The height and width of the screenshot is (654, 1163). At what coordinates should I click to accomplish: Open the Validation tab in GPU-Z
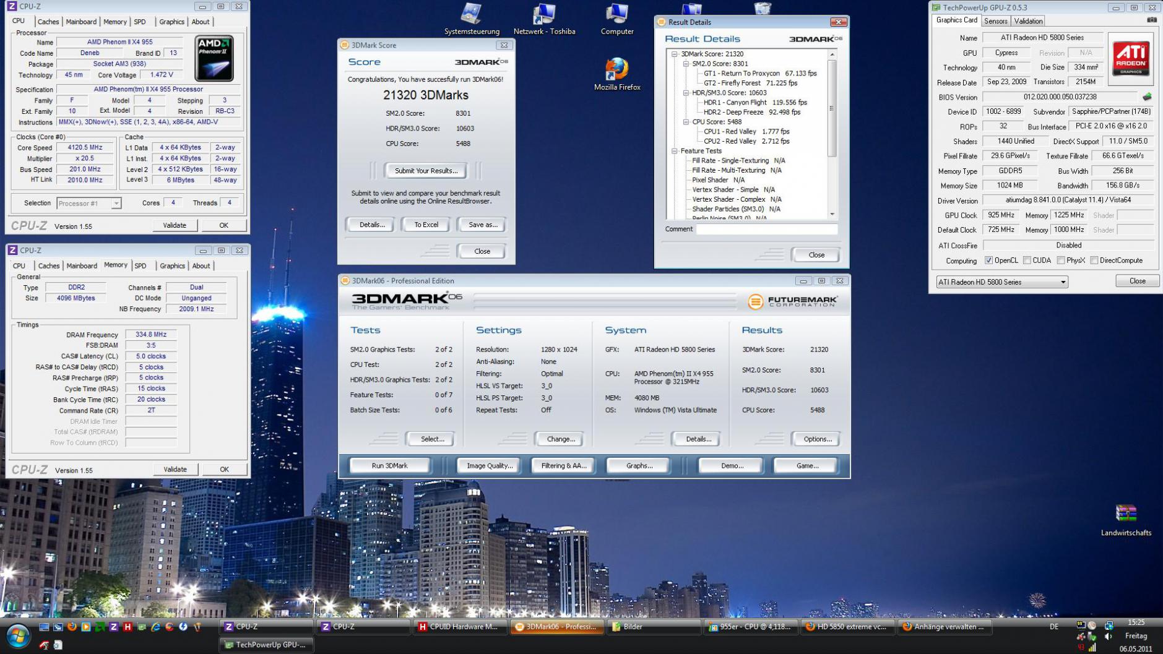coord(1028,21)
